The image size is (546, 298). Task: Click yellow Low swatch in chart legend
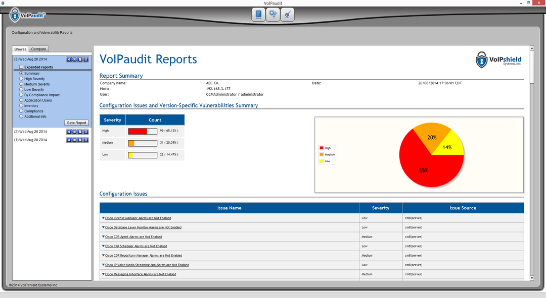click(322, 161)
